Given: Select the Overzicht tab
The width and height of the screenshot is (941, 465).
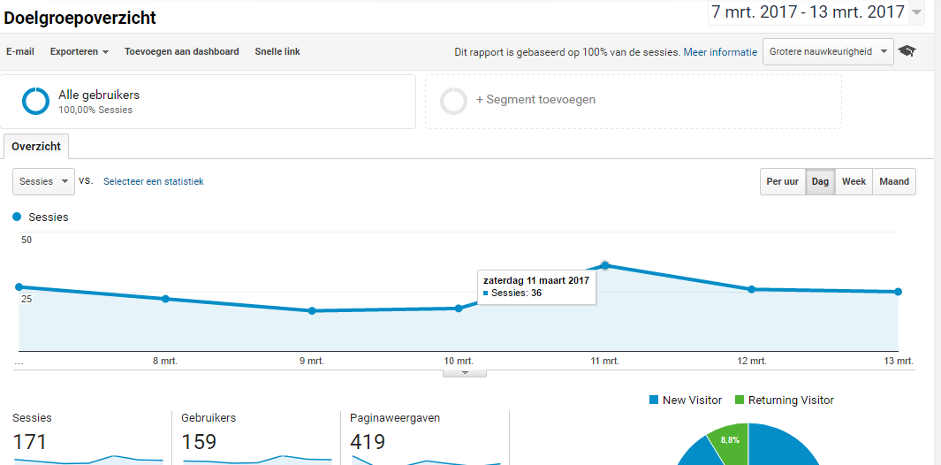Looking at the screenshot, I should (36, 147).
